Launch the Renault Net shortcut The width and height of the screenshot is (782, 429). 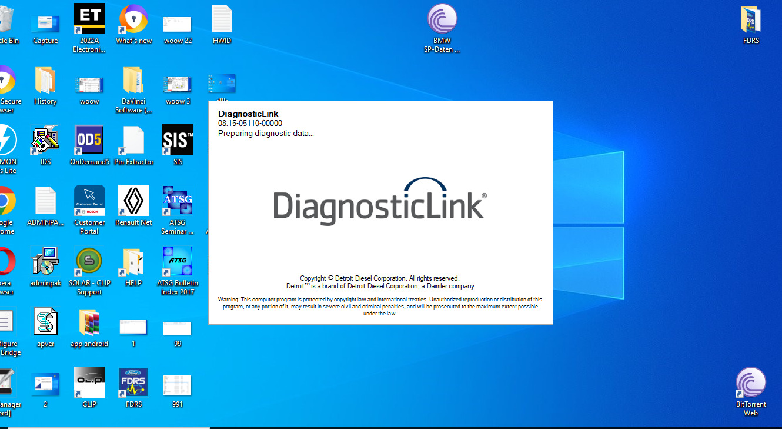click(133, 205)
